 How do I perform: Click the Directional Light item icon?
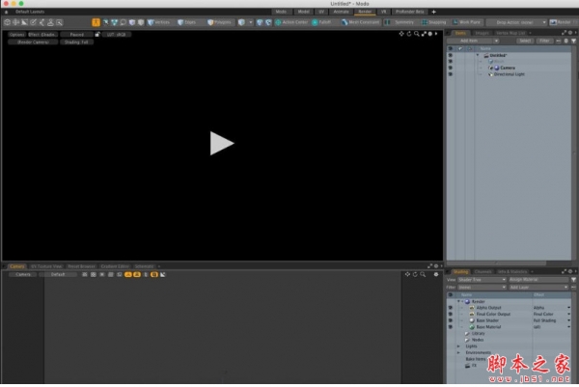pos(490,74)
